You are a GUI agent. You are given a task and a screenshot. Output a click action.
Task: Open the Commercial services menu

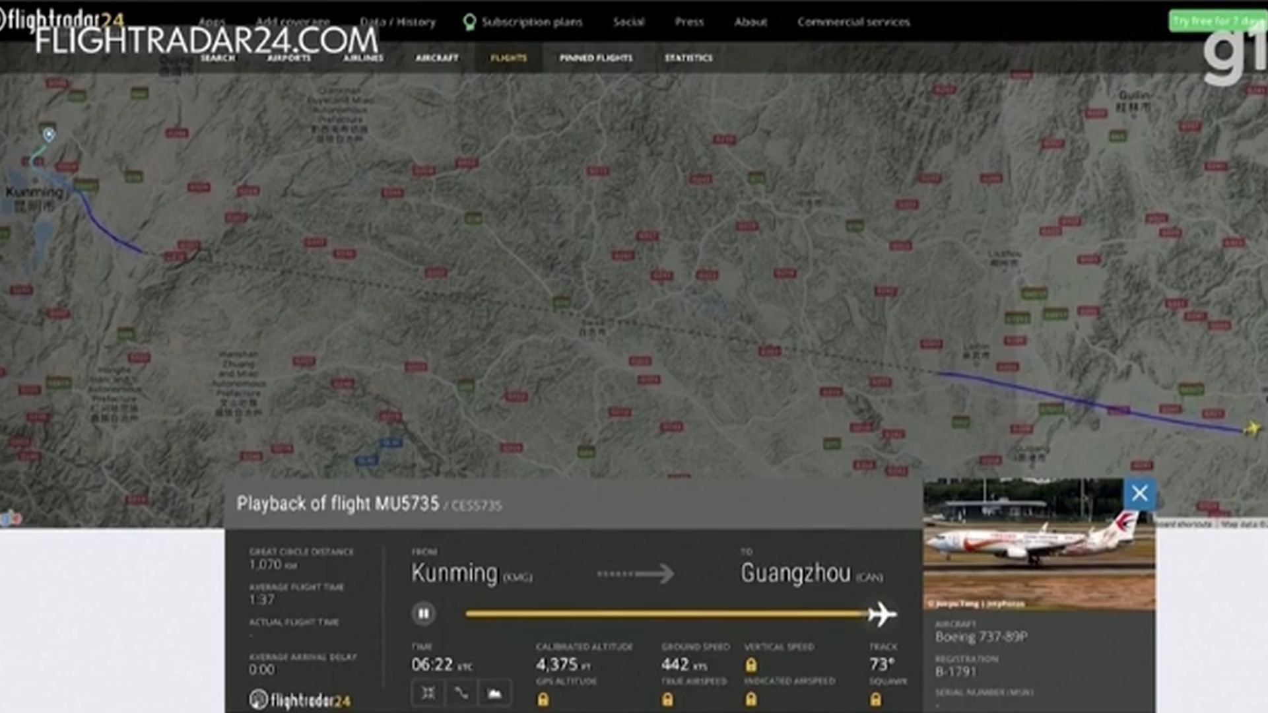pos(853,22)
